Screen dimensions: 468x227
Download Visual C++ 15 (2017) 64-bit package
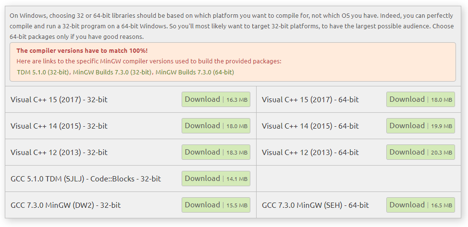click(x=420, y=99)
